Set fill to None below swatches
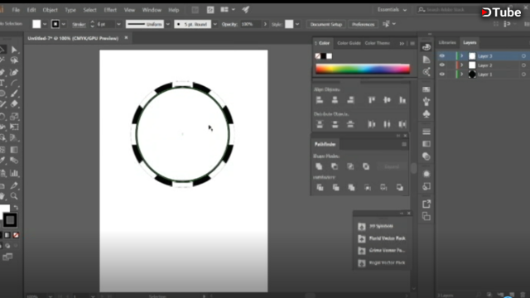 [16, 235]
